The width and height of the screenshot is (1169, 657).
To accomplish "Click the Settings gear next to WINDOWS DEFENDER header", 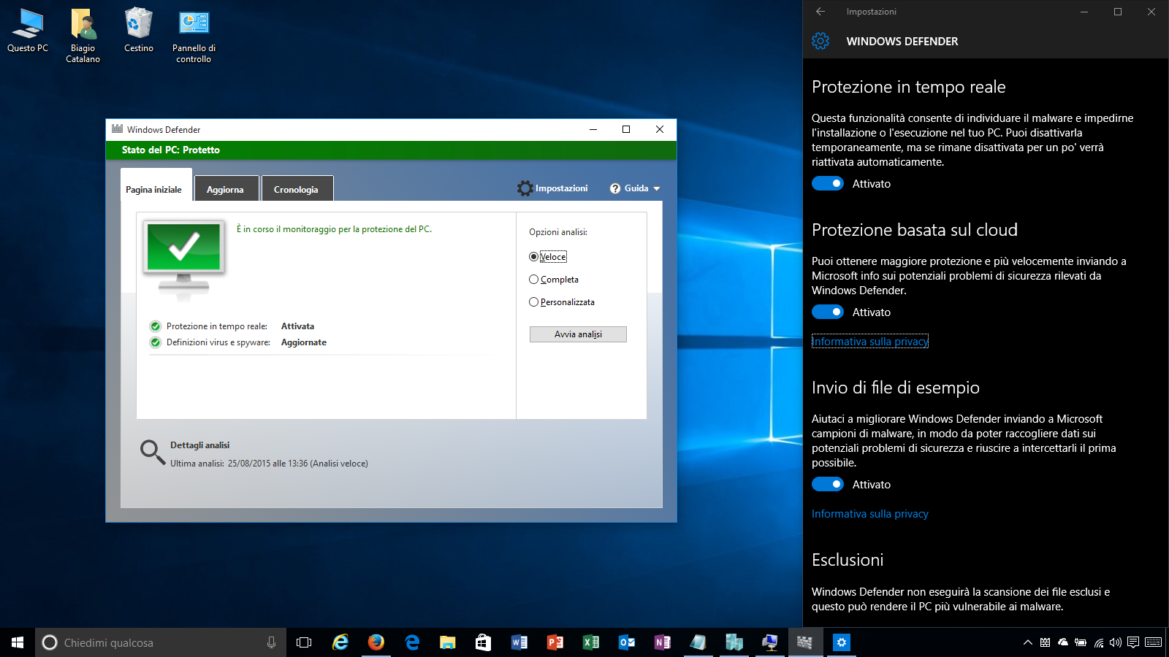I will click(820, 41).
